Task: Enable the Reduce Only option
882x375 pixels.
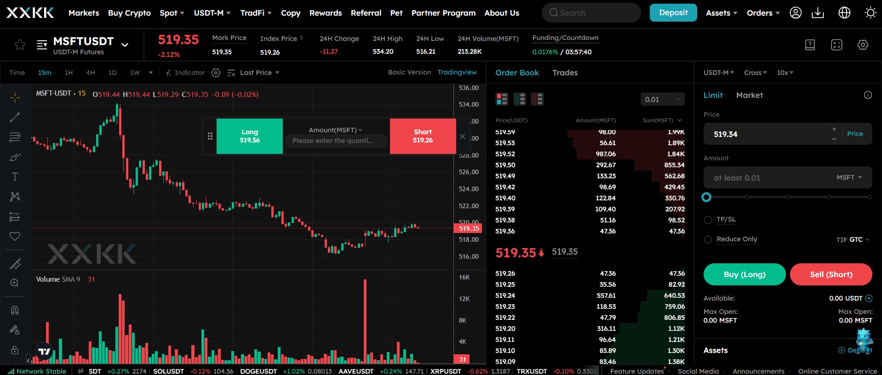Action: (x=708, y=239)
